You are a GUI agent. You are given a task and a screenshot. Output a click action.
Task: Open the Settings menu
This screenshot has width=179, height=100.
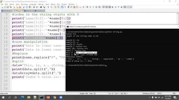[41, 4]
